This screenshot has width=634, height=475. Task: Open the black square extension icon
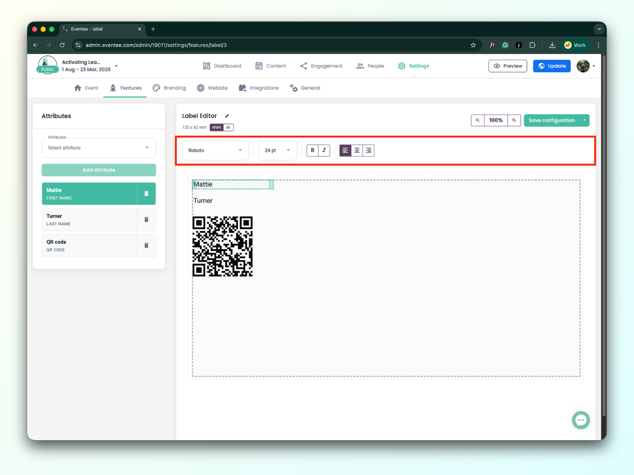pyautogui.click(x=518, y=45)
